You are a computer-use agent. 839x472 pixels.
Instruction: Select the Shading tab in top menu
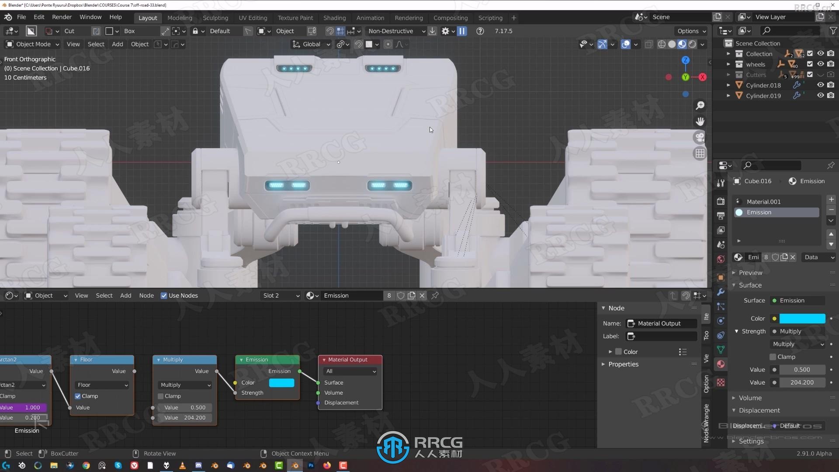click(334, 17)
